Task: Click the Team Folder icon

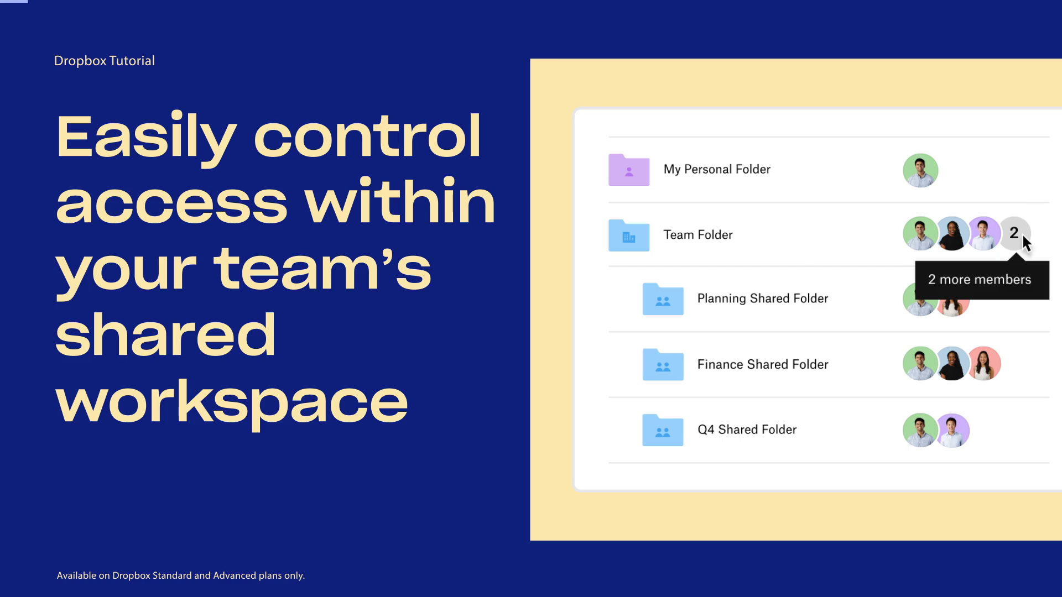Action: point(628,235)
